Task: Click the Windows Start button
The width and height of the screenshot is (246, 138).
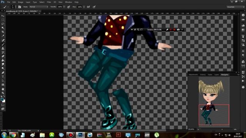Action: 4,135
